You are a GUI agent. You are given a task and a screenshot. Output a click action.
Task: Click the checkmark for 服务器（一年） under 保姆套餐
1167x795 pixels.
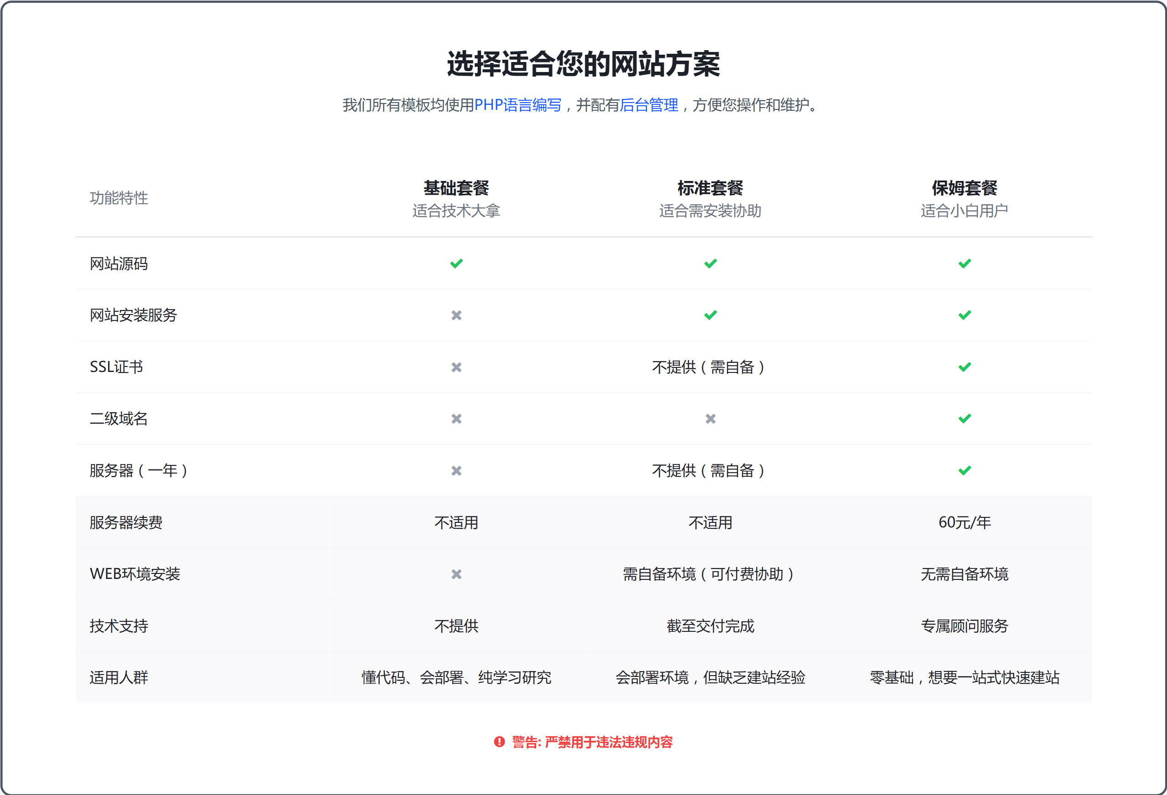(x=964, y=470)
